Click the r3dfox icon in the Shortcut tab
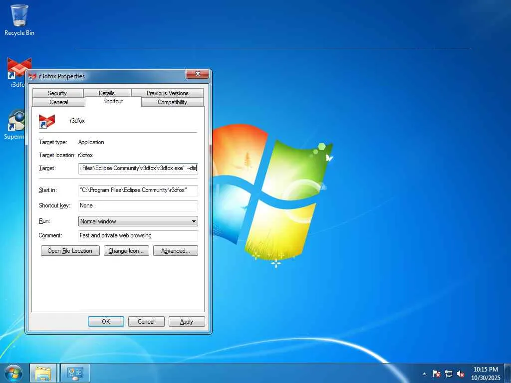The image size is (511, 383). 47,121
